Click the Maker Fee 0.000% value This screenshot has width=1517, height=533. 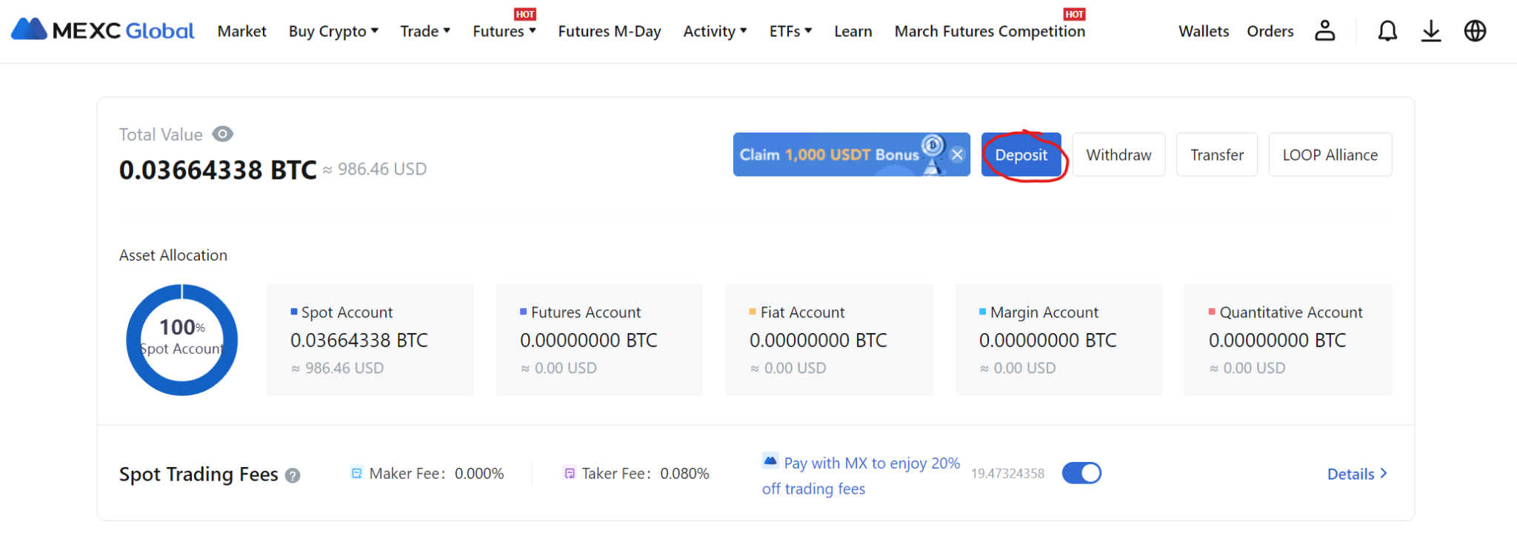tap(479, 473)
